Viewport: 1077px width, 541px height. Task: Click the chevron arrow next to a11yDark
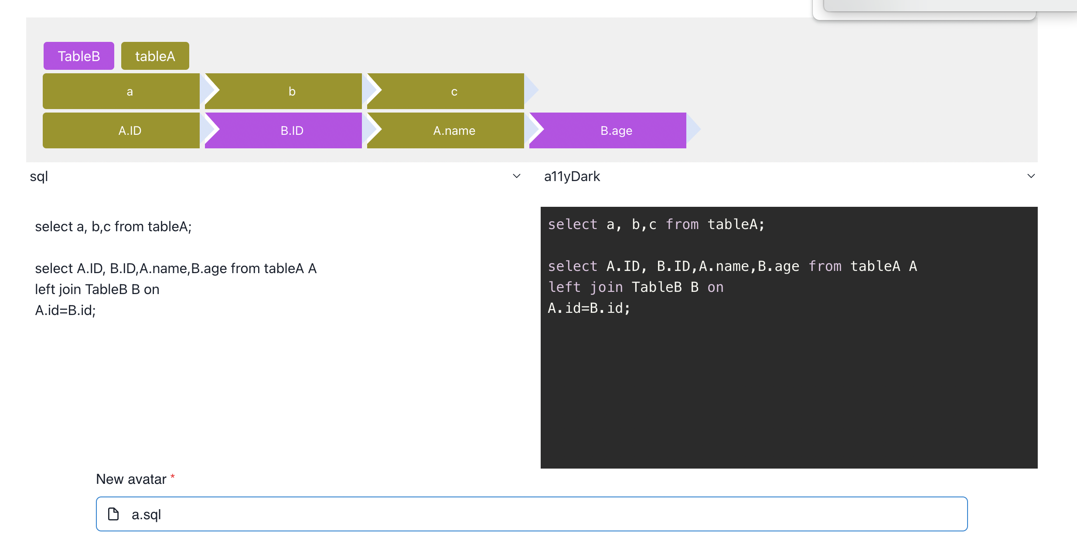1031,176
